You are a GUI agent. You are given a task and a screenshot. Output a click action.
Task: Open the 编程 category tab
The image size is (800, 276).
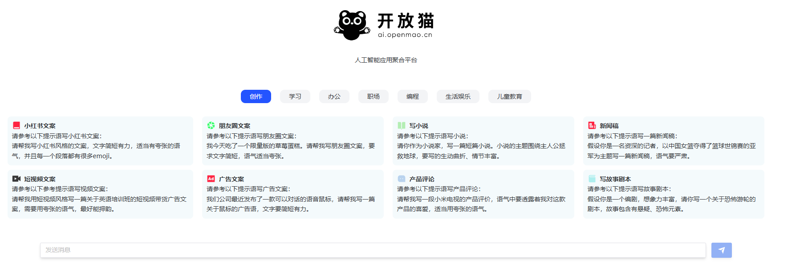(x=413, y=96)
